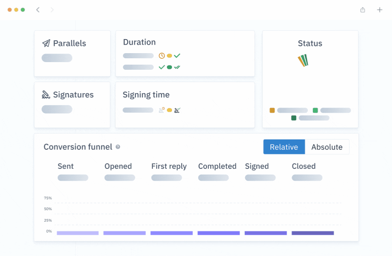Add new tab with plus icon
The width and height of the screenshot is (392, 256).
(x=380, y=10)
